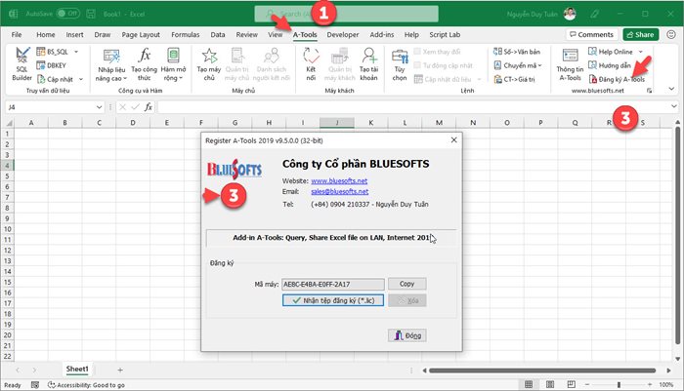Switch to the Developer tab

pos(343,34)
